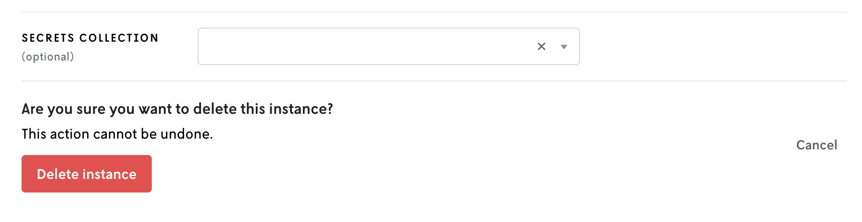Clear the Secrets Collection selection with X
Viewport: 862px width, 222px height.
click(542, 46)
